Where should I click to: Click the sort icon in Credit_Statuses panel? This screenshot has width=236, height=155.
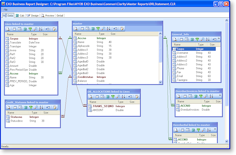tap(41, 108)
